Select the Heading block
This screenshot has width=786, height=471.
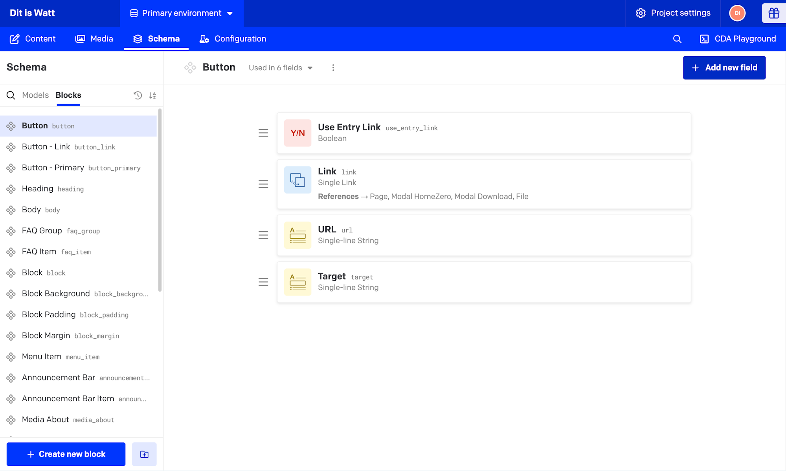pos(78,189)
